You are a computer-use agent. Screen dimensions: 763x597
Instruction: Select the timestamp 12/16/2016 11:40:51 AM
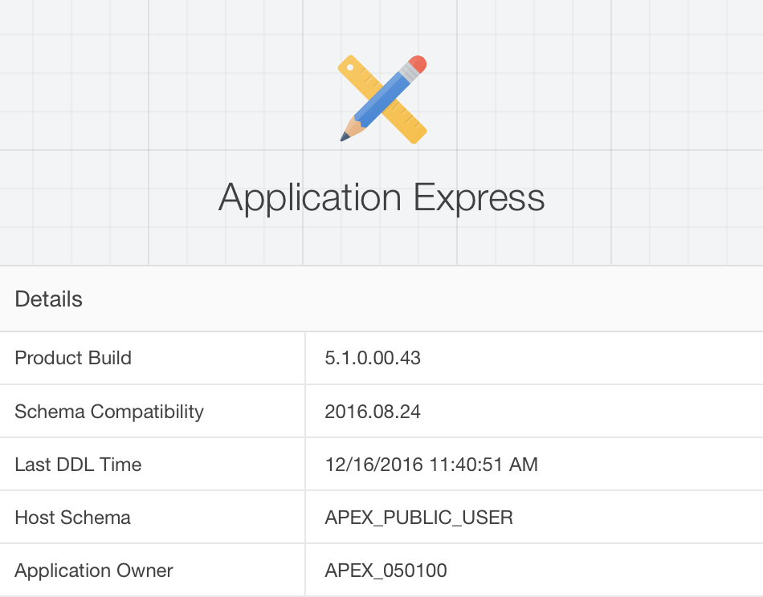point(431,465)
